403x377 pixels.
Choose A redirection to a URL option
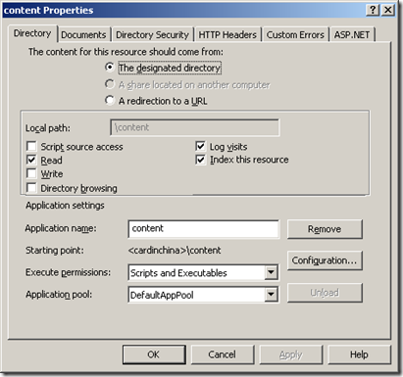click(110, 100)
